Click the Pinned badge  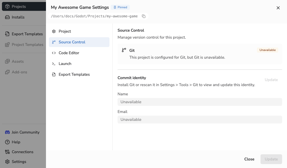[120, 7]
